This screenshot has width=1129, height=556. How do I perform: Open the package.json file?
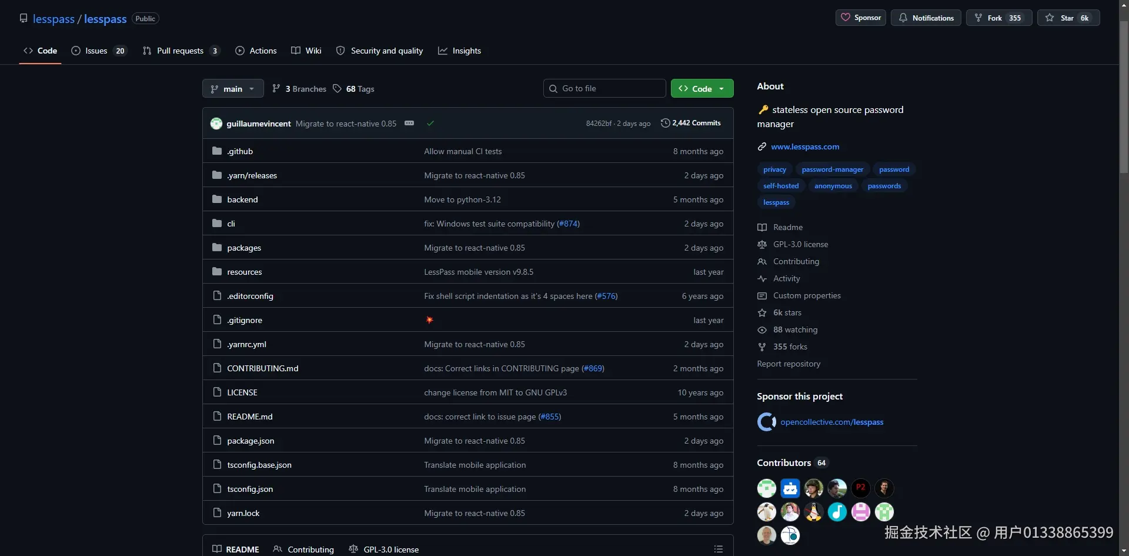click(x=250, y=441)
